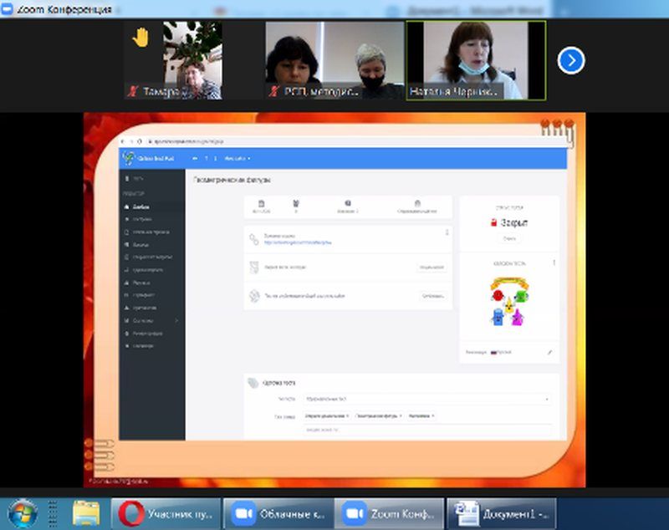Click the pencil edit icon in language row
Image resolution: width=669 pixels, height=530 pixels.
point(549,352)
